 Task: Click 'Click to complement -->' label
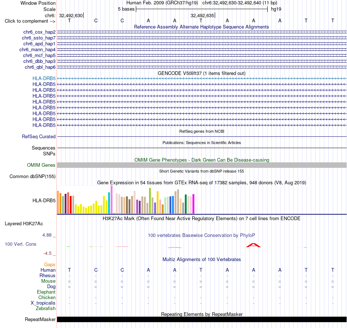(x=30, y=21)
